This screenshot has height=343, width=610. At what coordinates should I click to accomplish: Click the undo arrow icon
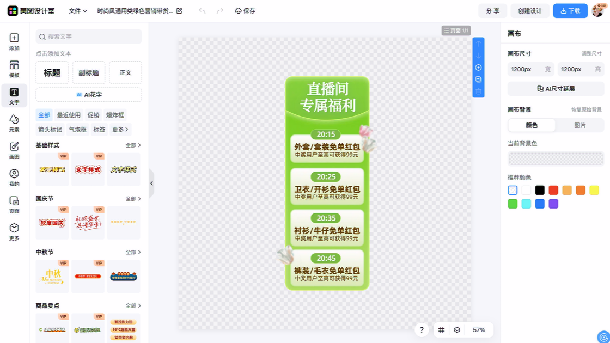pyautogui.click(x=203, y=11)
